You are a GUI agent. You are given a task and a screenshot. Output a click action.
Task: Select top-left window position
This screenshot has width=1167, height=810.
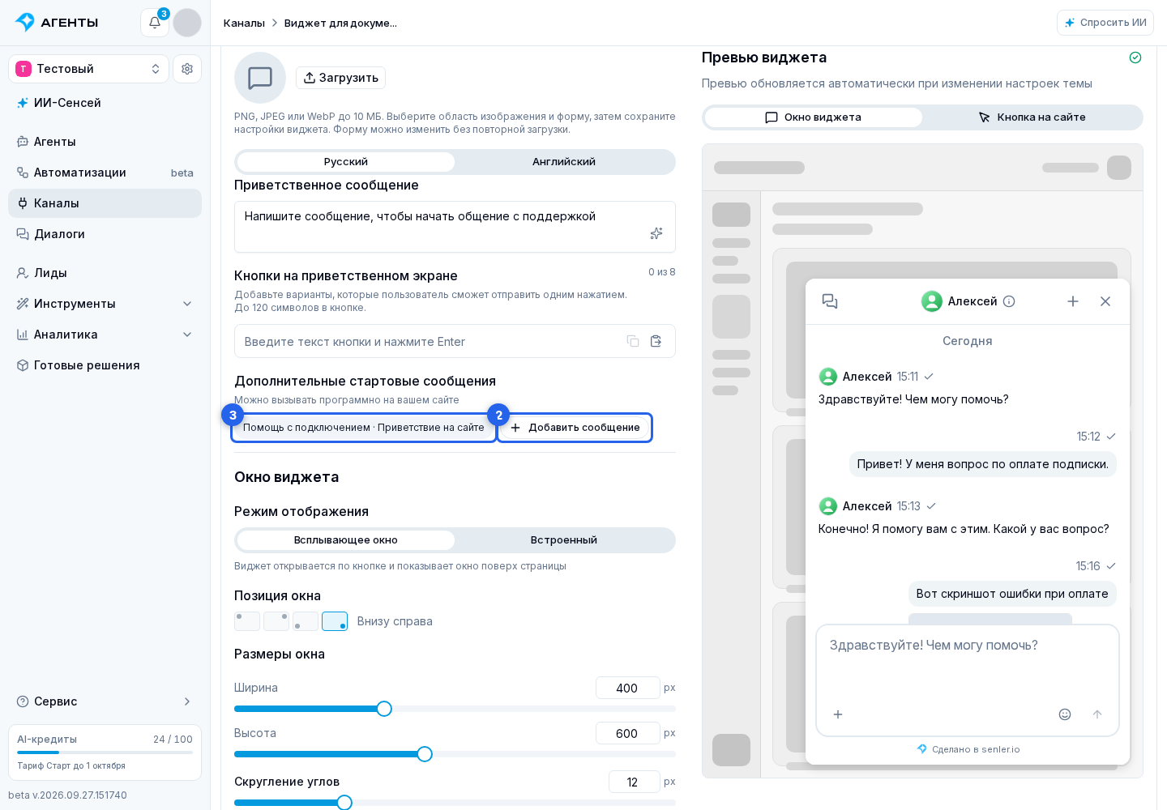(x=247, y=621)
